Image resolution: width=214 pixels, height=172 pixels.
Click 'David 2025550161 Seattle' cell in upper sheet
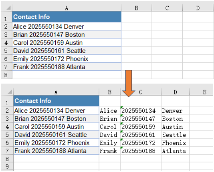tap(67, 50)
